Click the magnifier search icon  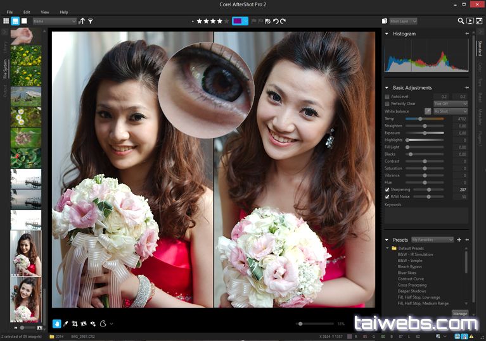point(461,21)
